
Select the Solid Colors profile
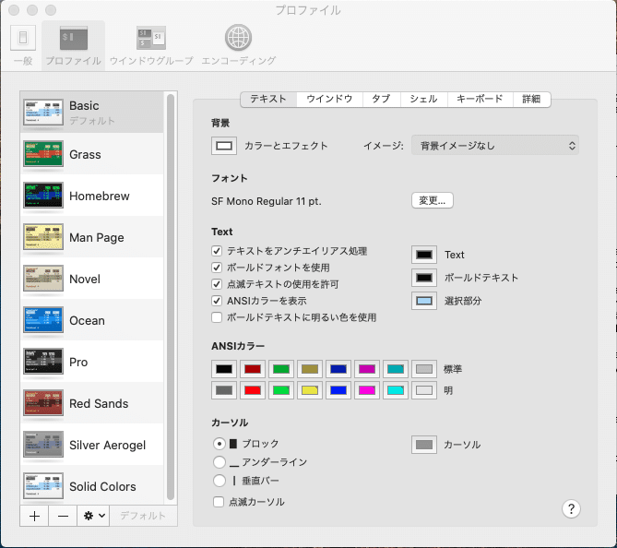click(x=91, y=486)
